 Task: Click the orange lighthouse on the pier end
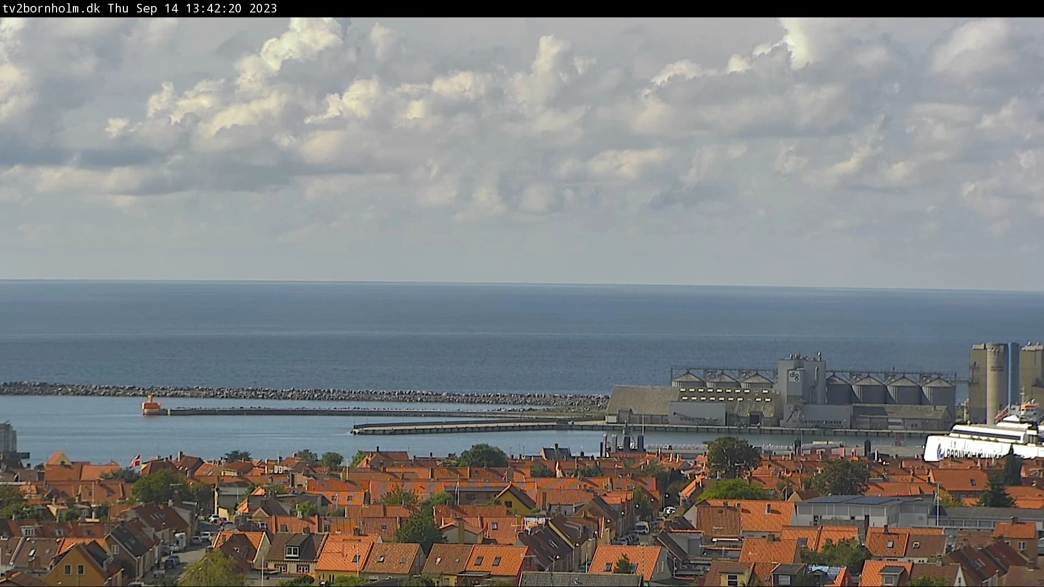(x=151, y=405)
